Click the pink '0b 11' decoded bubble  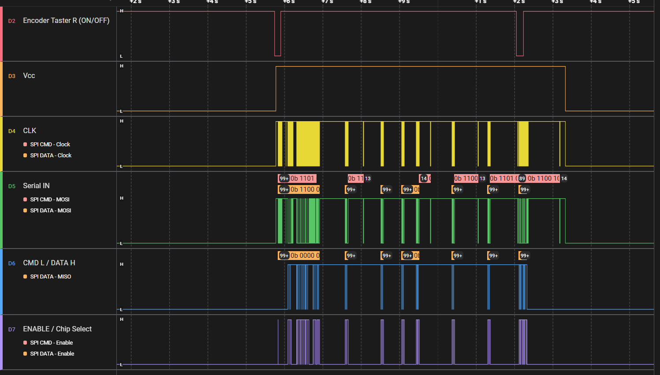point(356,178)
